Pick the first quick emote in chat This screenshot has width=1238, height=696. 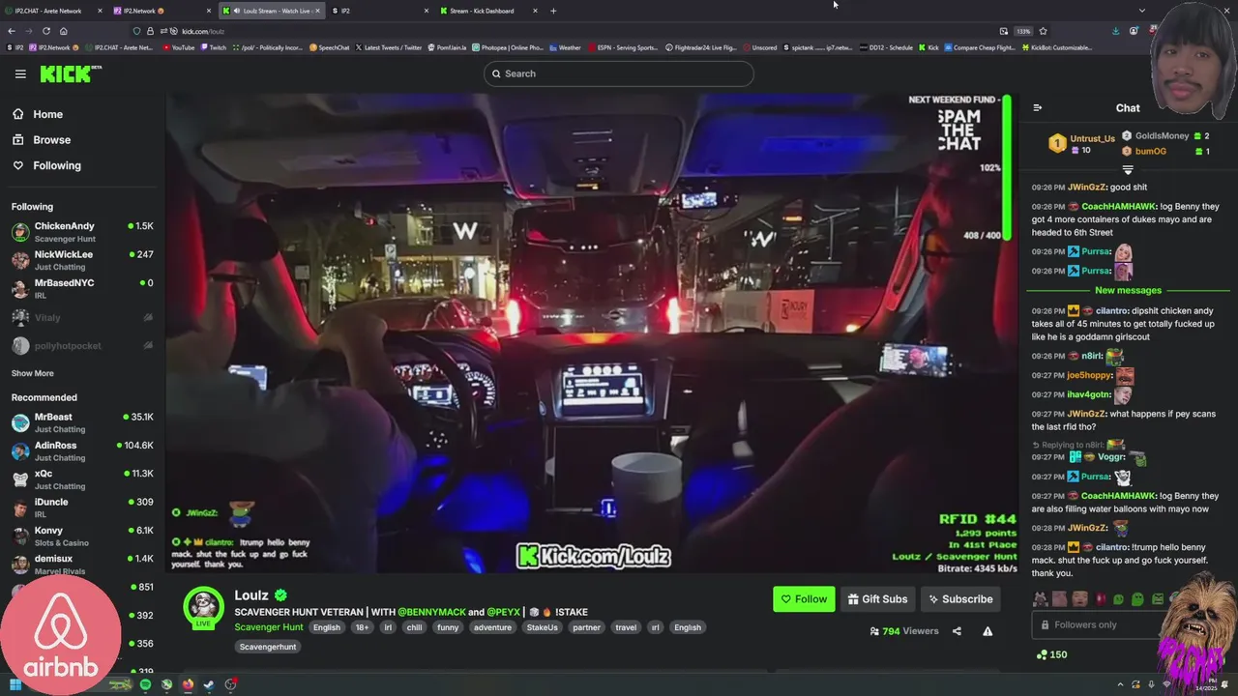(x=1041, y=599)
